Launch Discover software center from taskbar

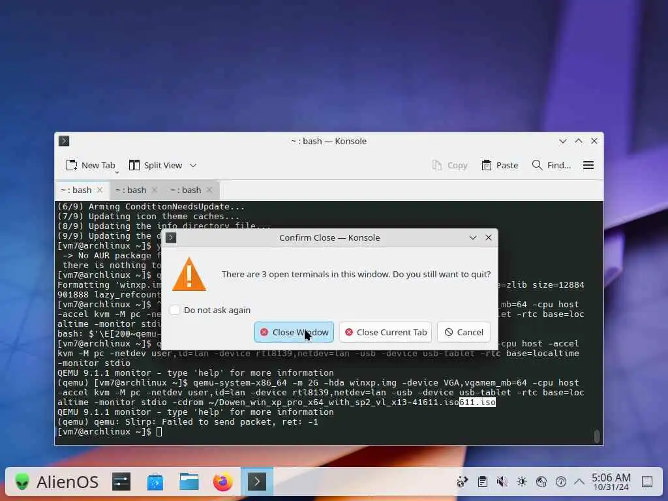point(155,482)
